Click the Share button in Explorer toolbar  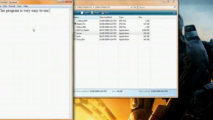point(95,13)
